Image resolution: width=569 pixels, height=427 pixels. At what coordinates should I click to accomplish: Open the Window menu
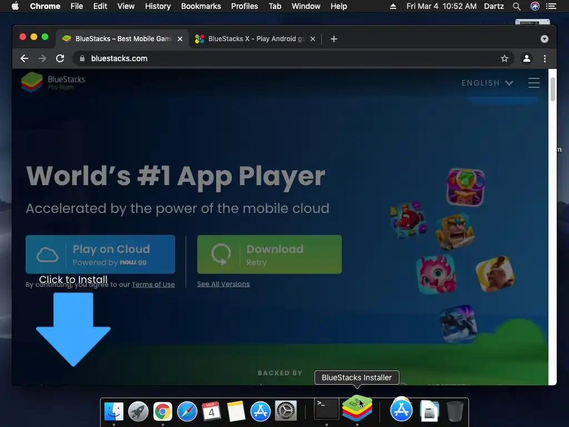click(306, 6)
